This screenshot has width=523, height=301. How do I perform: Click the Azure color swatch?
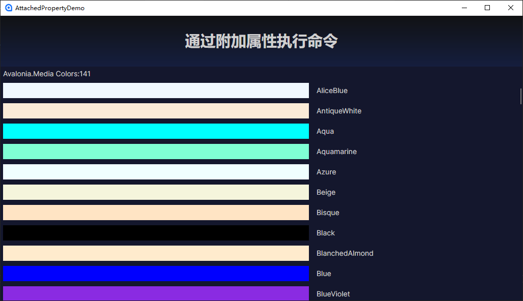coord(155,171)
